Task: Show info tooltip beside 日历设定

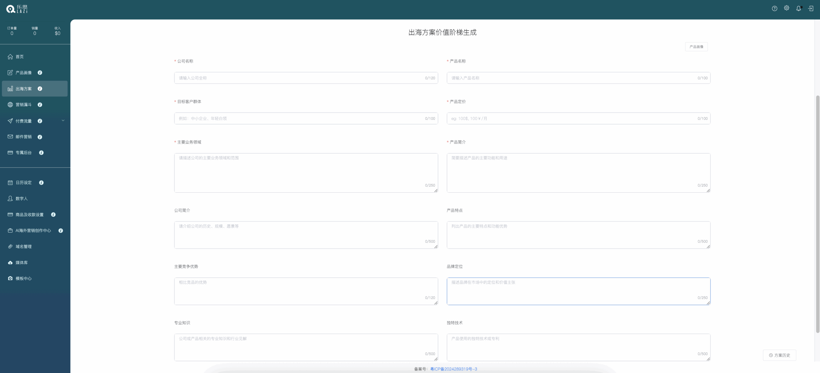Action: [41, 183]
